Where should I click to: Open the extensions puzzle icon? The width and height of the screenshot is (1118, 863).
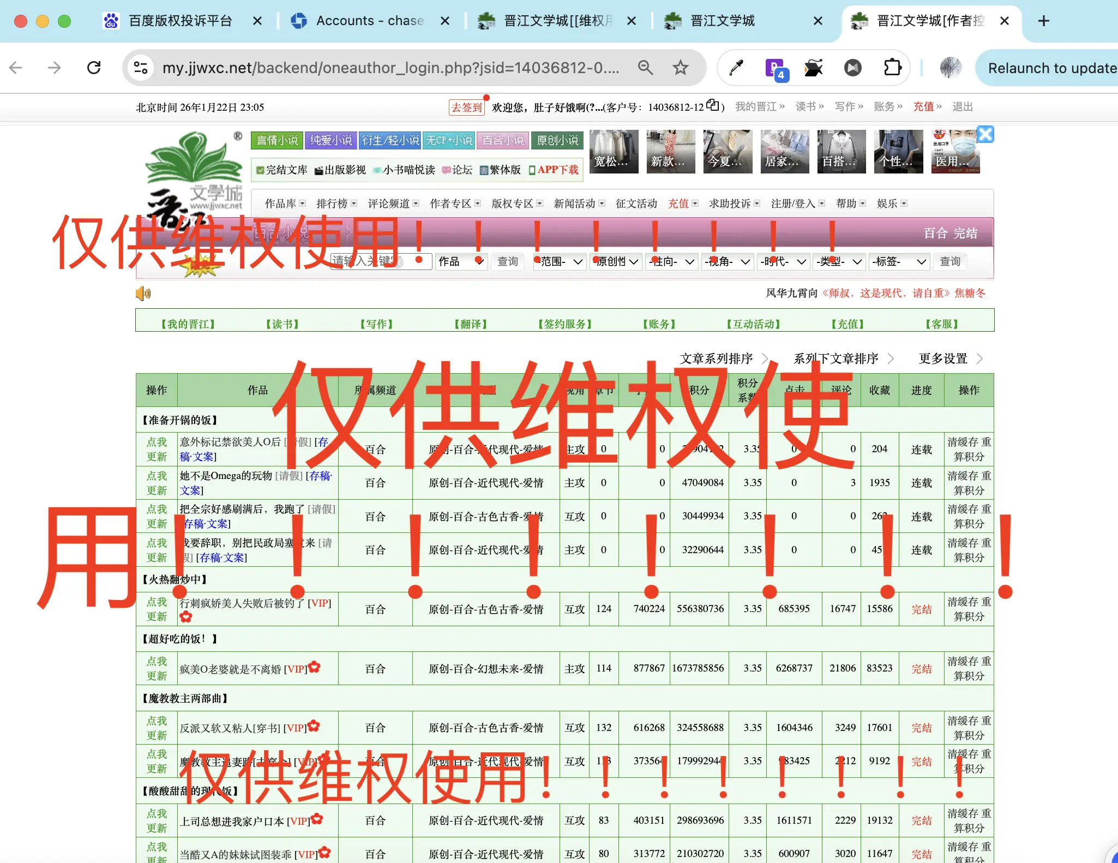[892, 68]
